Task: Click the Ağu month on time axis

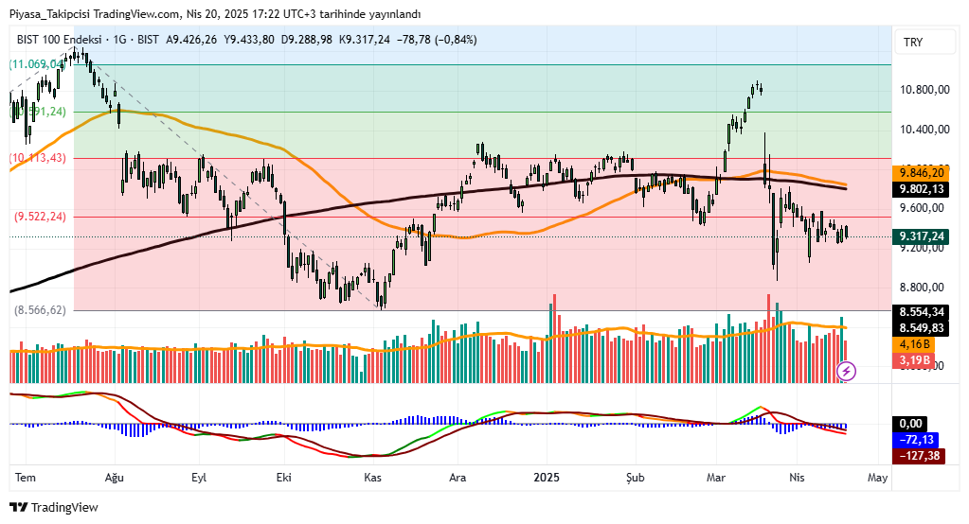Action: 115,478
